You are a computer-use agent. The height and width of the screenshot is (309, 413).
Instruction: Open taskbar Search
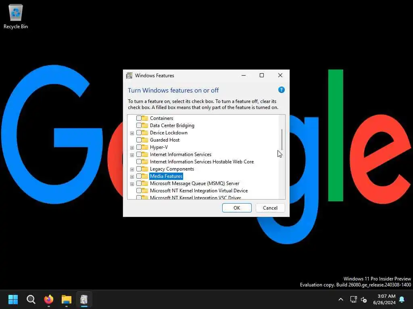pos(31,299)
